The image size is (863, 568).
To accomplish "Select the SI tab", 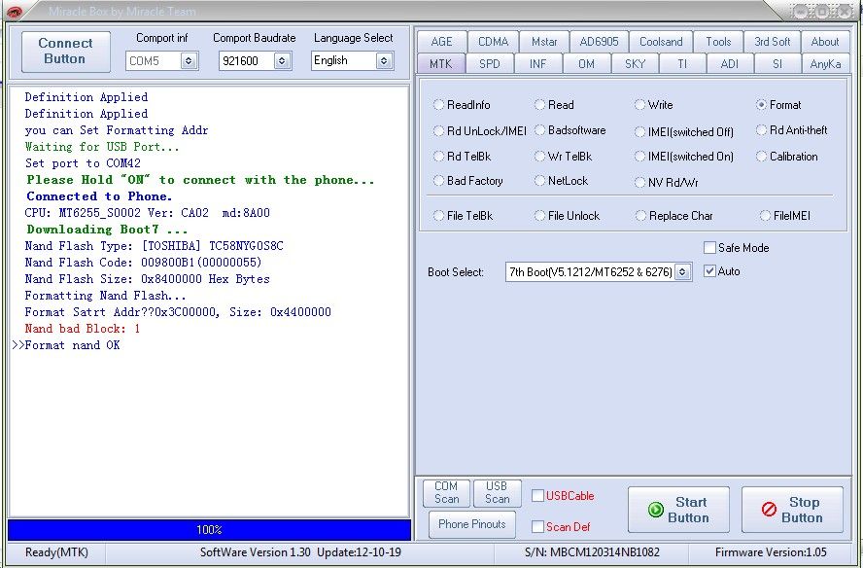I will tap(777, 64).
